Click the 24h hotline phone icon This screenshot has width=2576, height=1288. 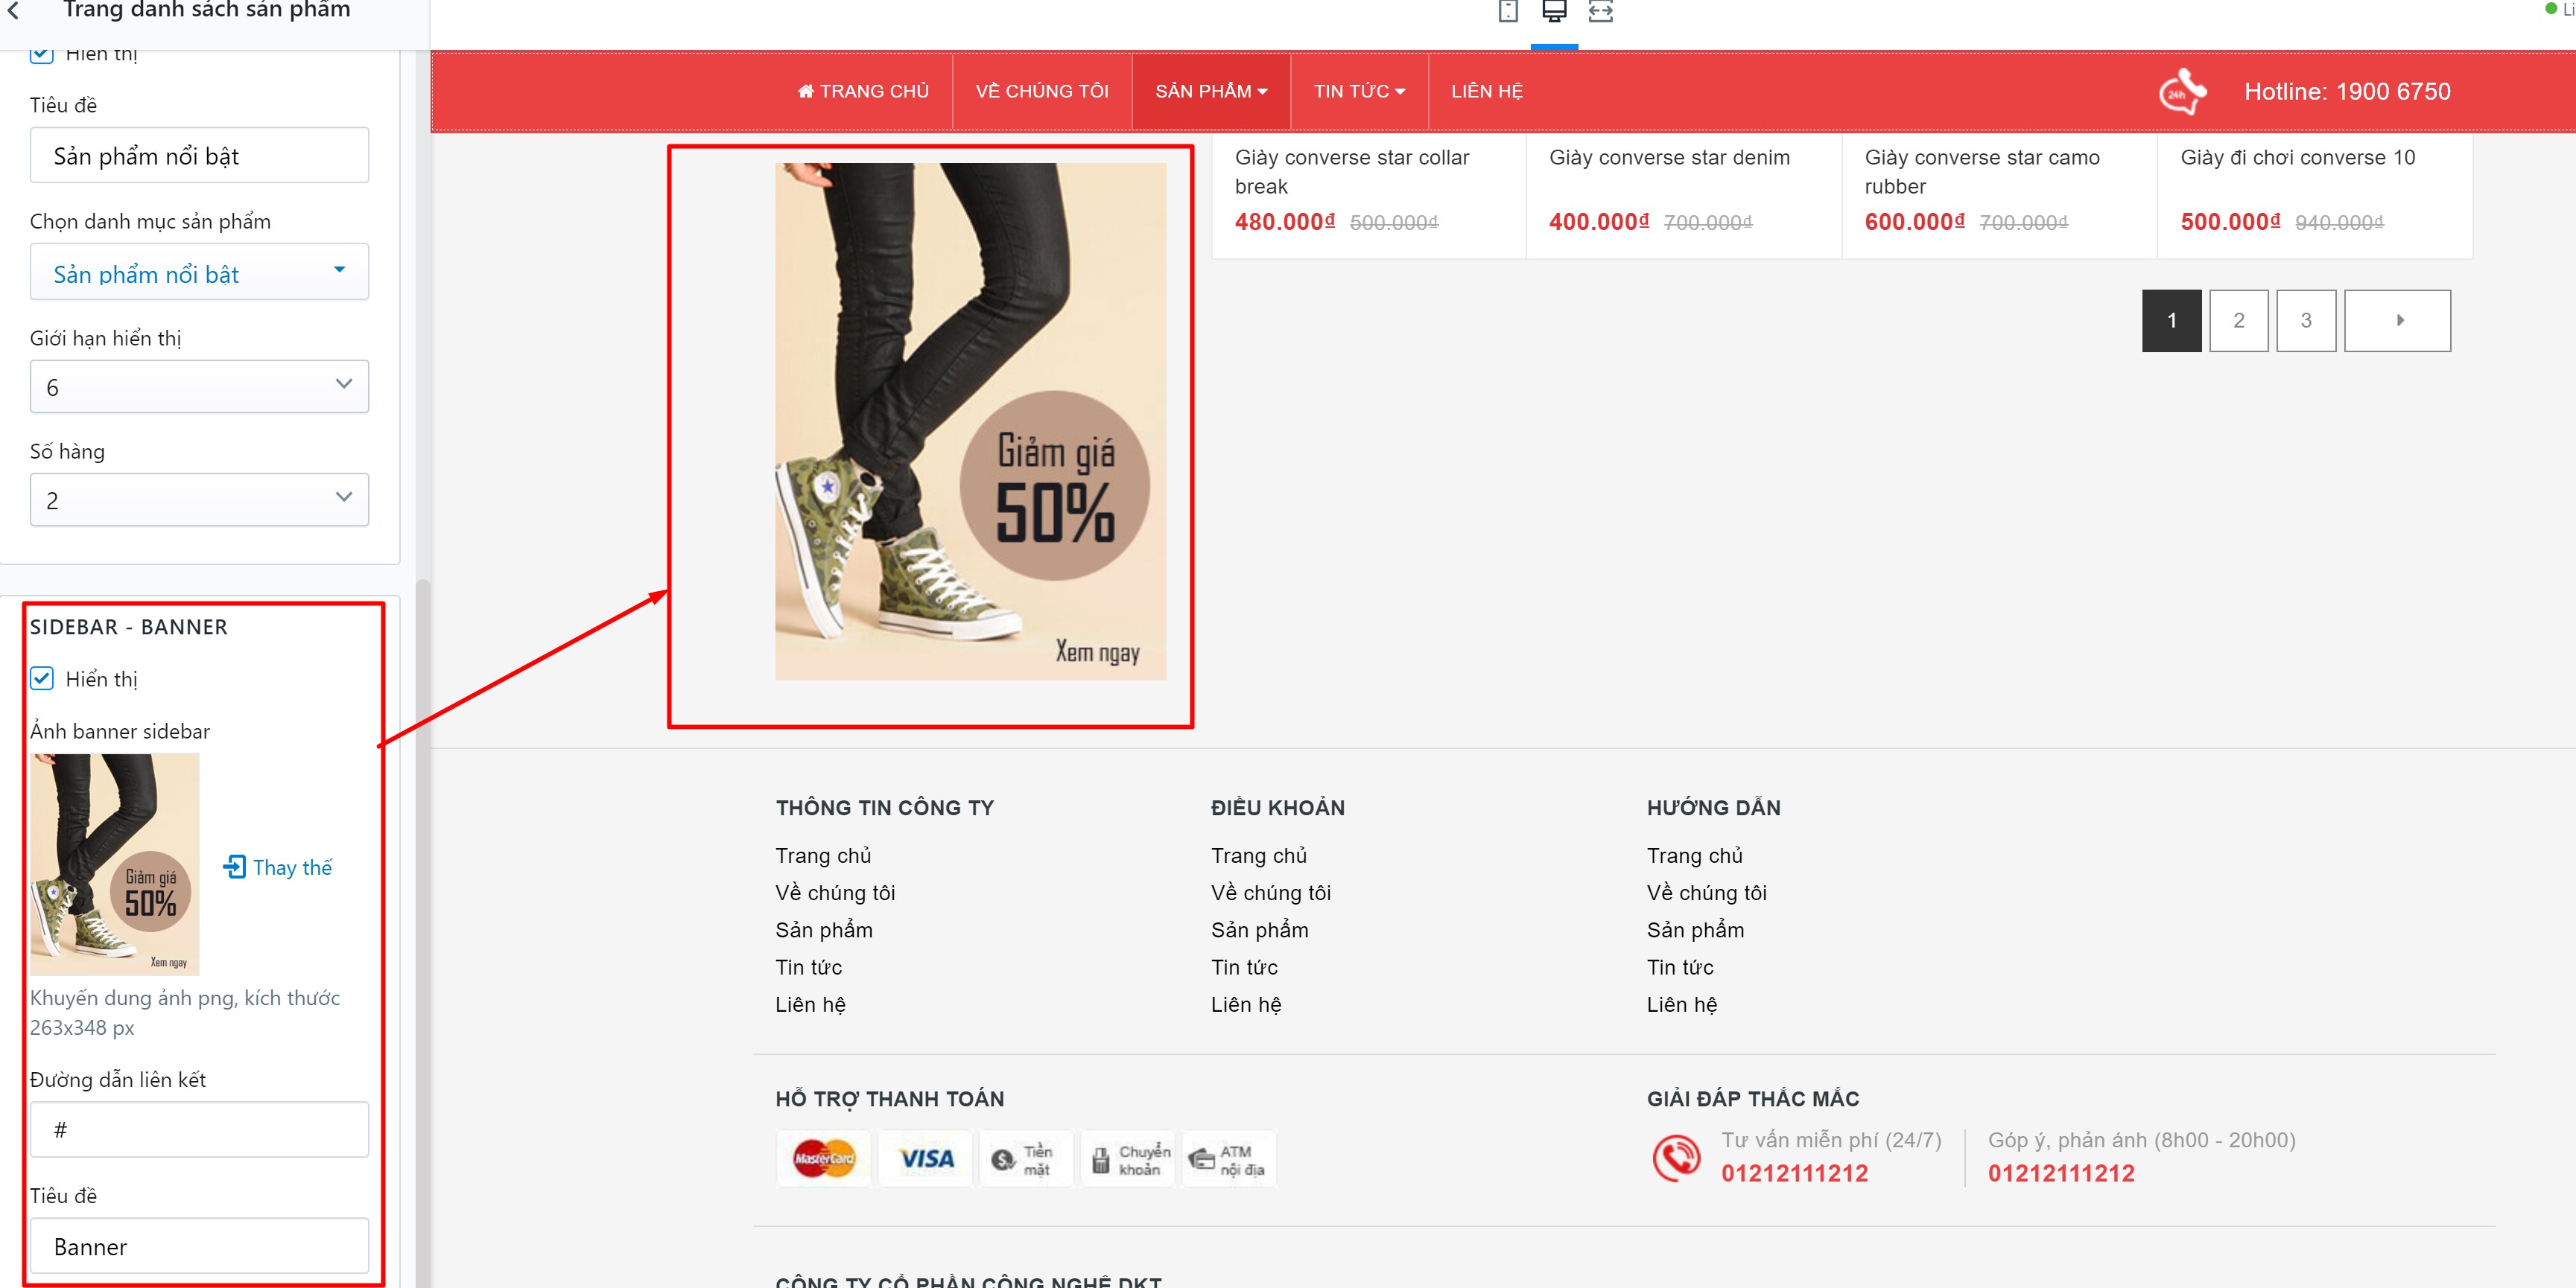pos(2182,92)
